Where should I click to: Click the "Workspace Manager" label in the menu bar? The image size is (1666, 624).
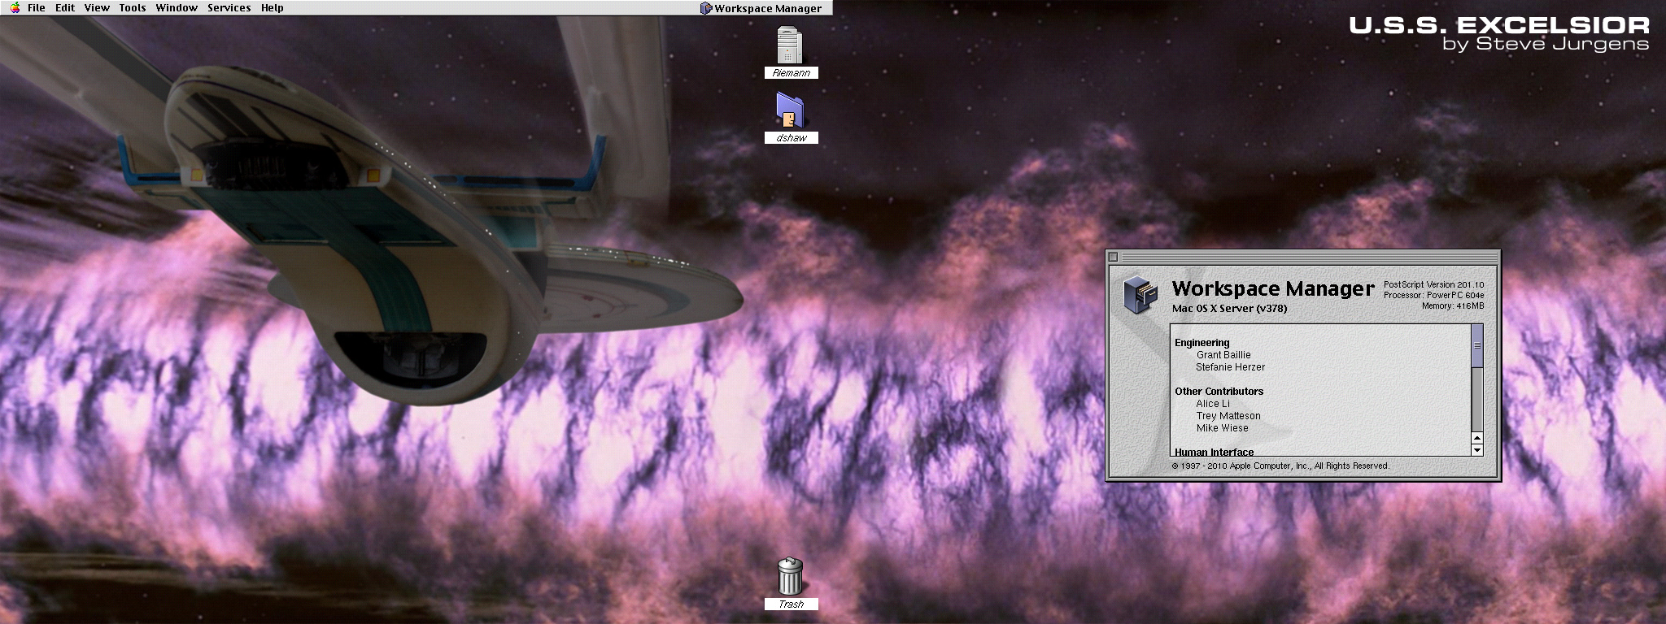click(x=768, y=8)
